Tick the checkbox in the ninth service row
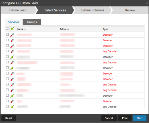The image size is (149, 123). (x=7, y=79)
